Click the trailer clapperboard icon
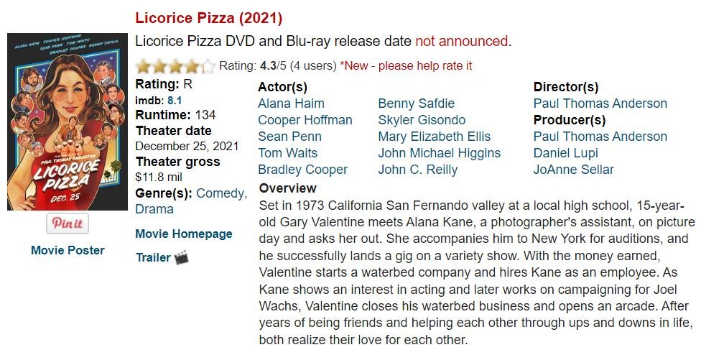Image resolution: width=701 pixels, height=355 pixels. click(182, 257)
